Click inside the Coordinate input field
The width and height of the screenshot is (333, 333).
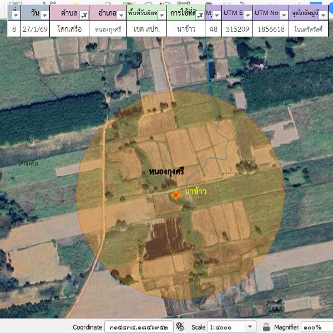tap(139, 327)
